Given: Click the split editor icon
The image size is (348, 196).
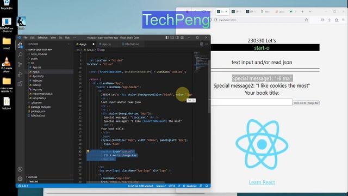Looking at the screenshot, I should coord(202,44).
